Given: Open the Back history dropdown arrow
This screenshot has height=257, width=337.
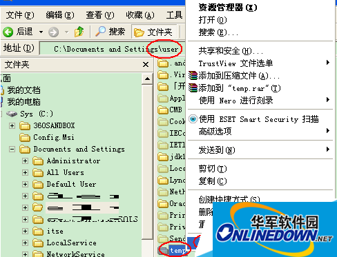Looking at the screenshot, I should [41, 32].
